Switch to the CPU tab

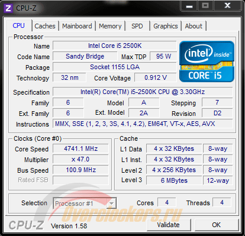click(x=19, y=25)
